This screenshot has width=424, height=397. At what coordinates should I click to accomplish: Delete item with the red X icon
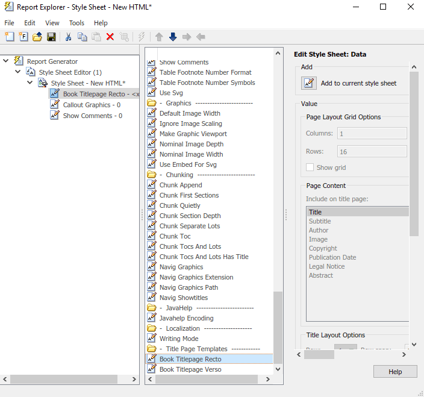tap(110, 37)
